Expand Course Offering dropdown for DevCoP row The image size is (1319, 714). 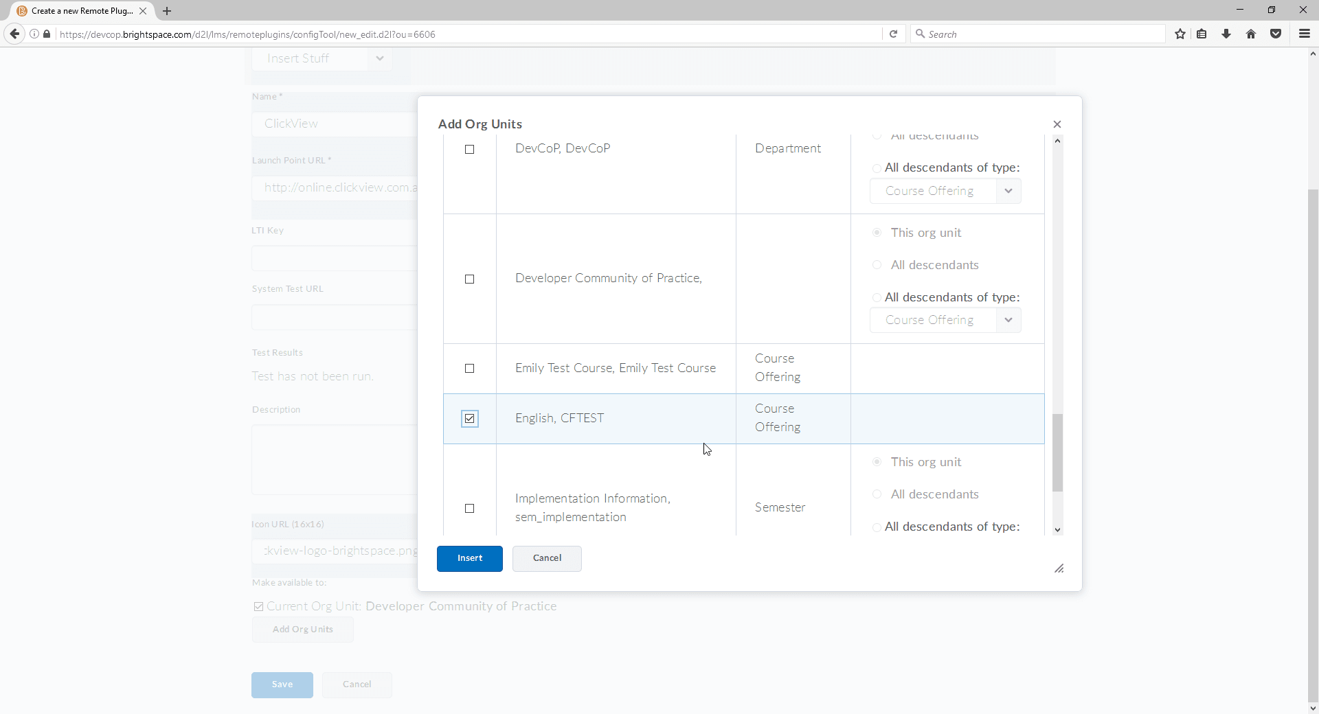(945, 191)
